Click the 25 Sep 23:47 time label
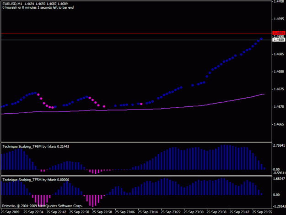286x215 pixels. click(x=239, y=212)
